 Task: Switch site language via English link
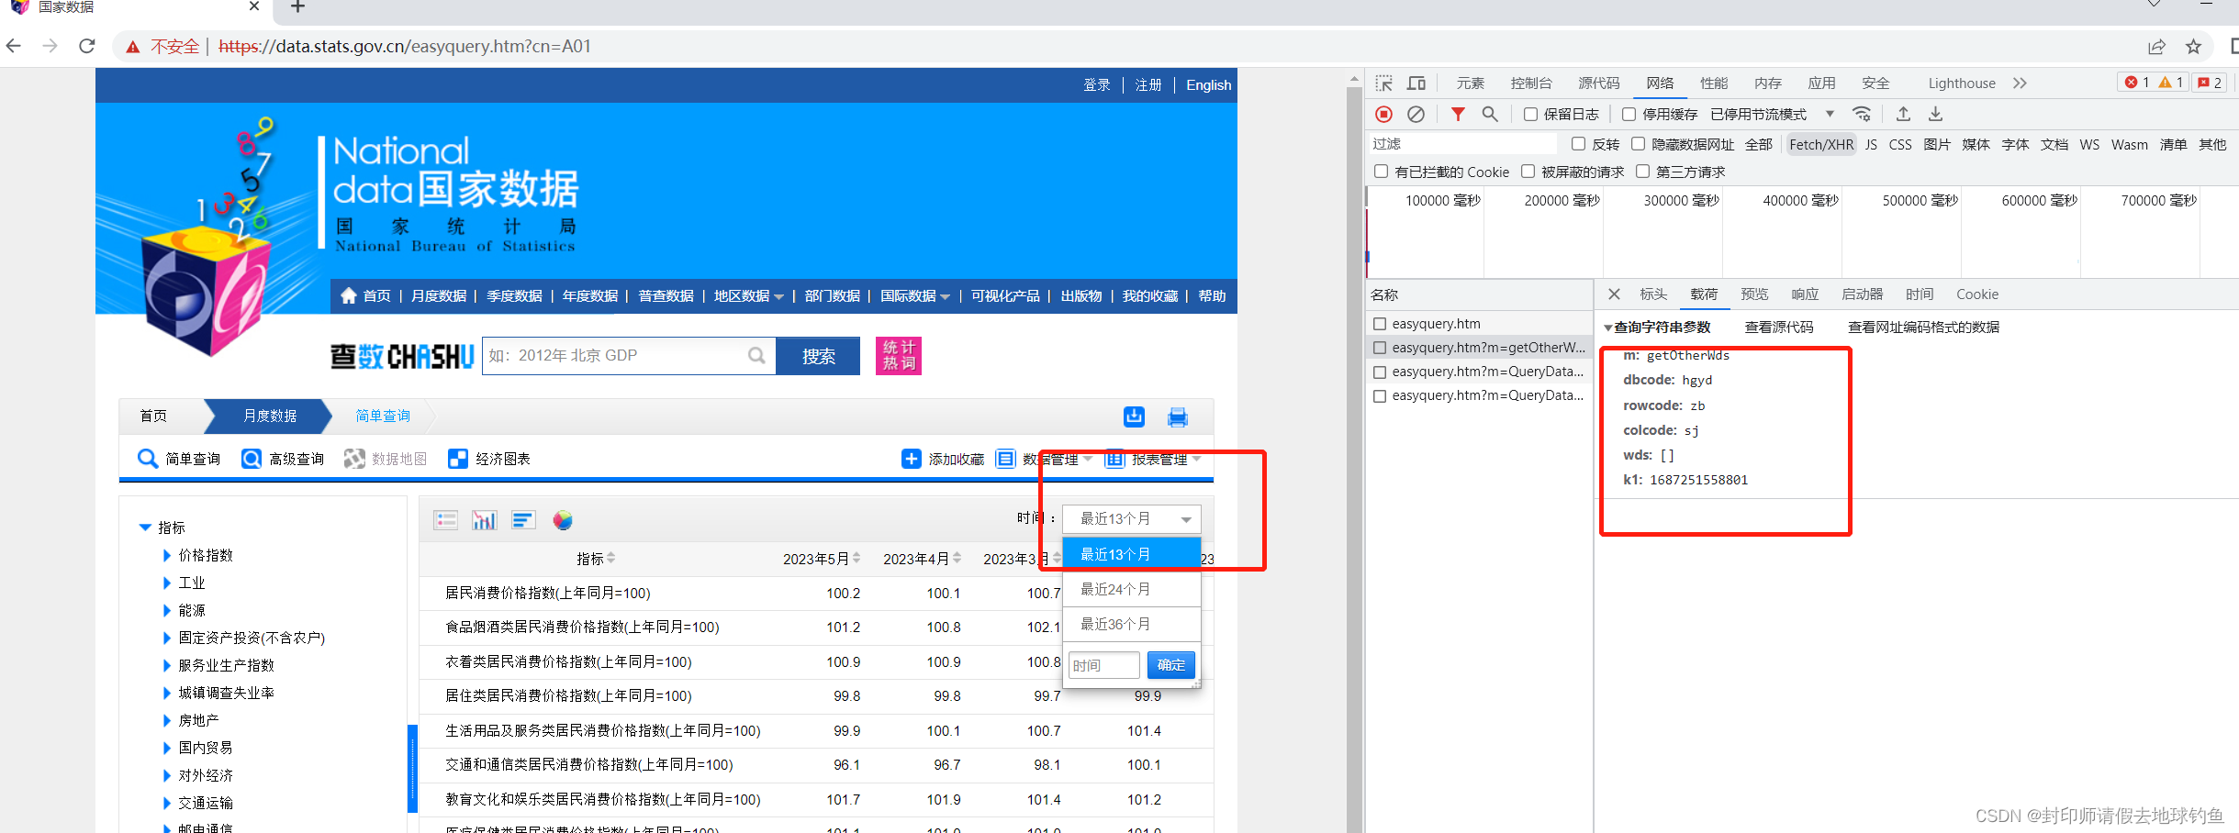(1208, 85)
